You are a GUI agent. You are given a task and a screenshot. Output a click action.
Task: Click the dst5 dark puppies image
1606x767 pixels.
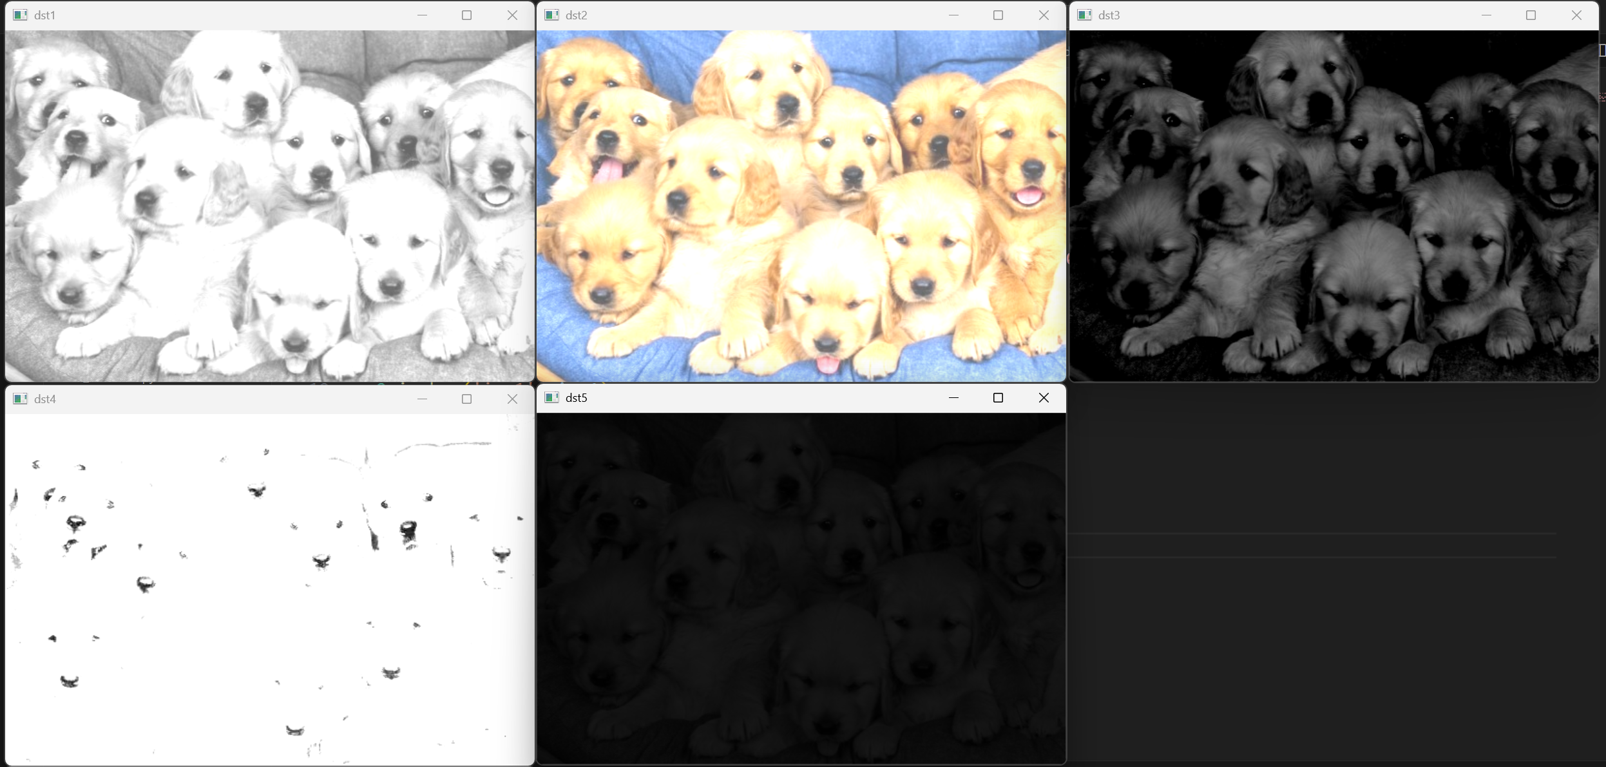click(801, 588)
